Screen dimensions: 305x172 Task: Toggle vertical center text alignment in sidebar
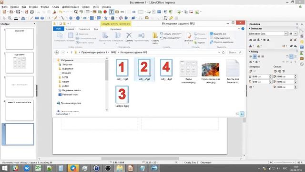(291, 56)
